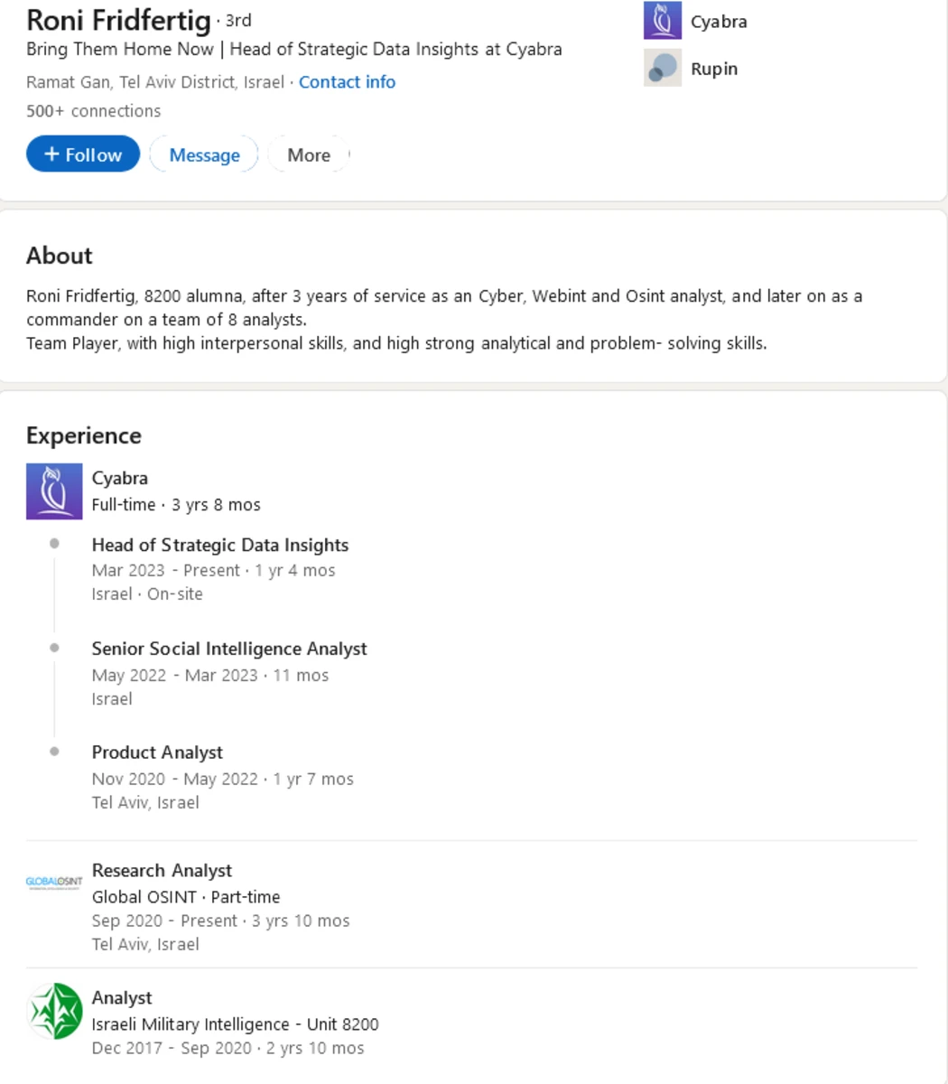Send a message via Message button

[204, 154]
